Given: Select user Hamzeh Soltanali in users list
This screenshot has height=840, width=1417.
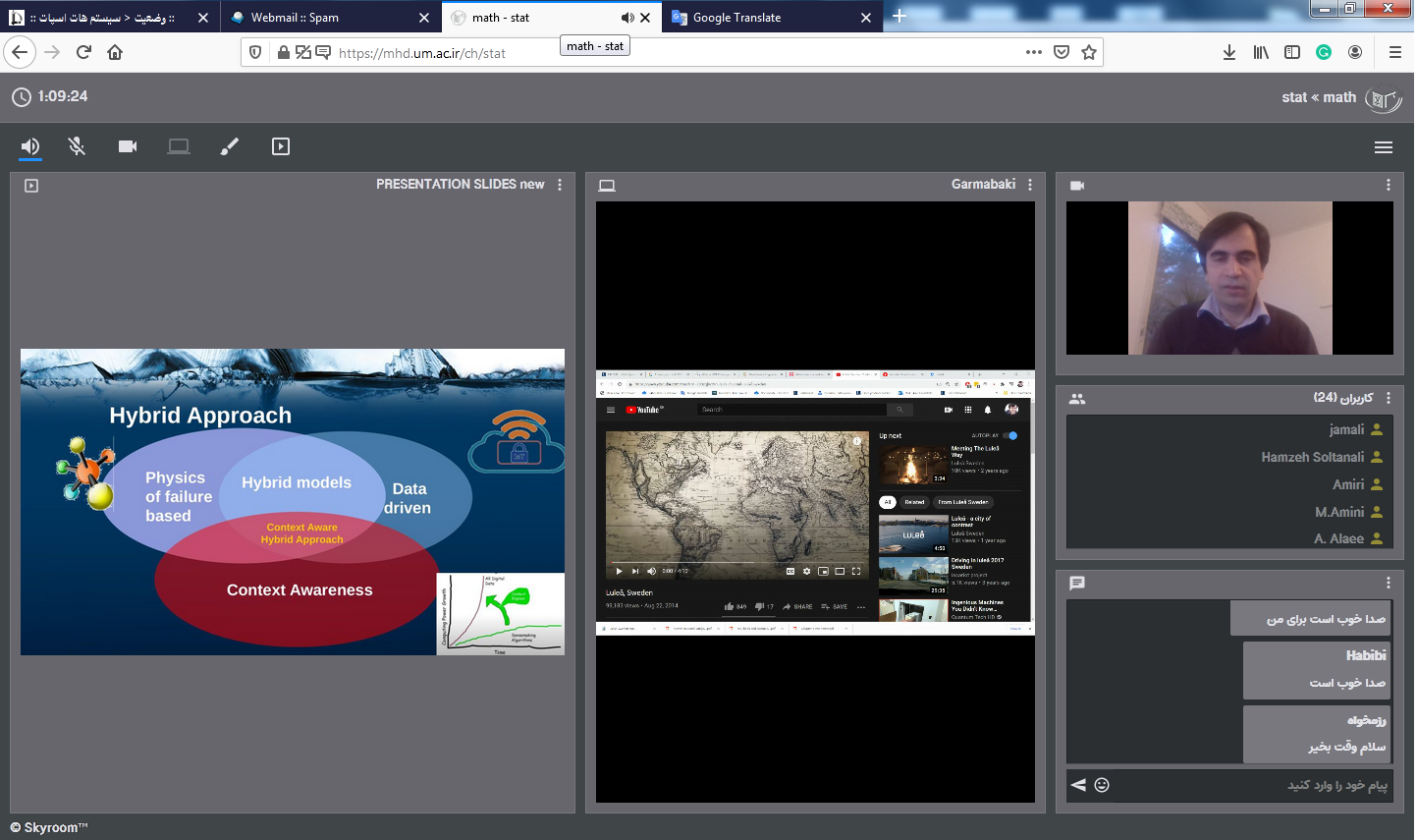Looking at the screenshot, I should pos(1312,457).
